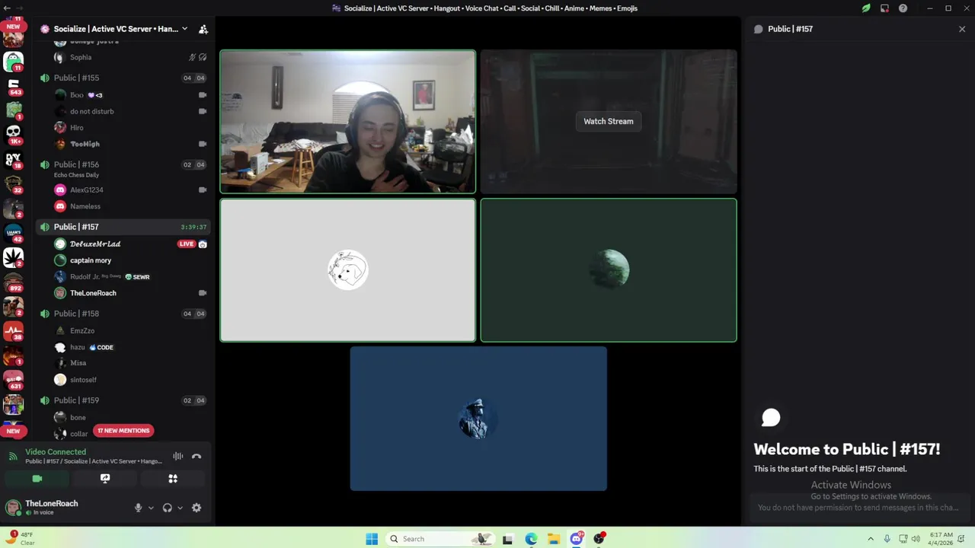Select the webcam video tile
975x548 pixels.
click(x=348, y=122)
